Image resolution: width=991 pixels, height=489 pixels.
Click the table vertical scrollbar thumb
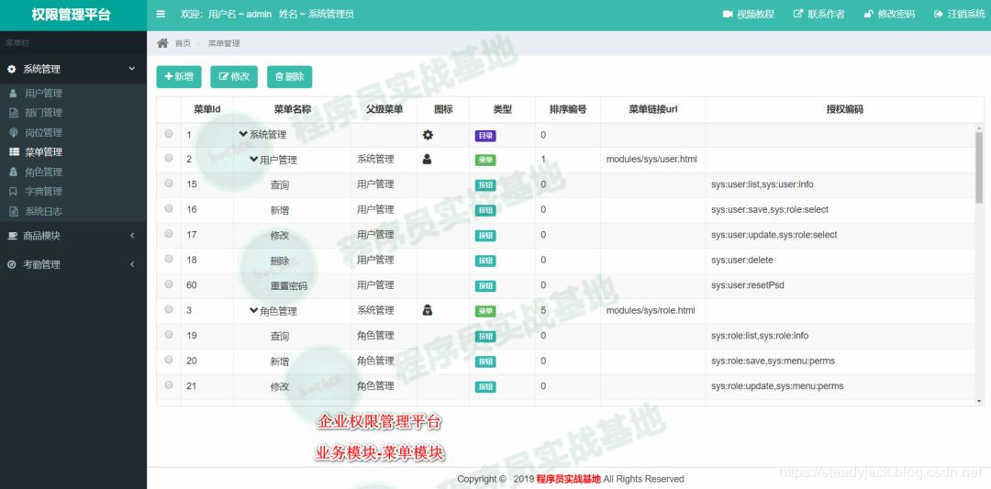[x=979, y=167]
